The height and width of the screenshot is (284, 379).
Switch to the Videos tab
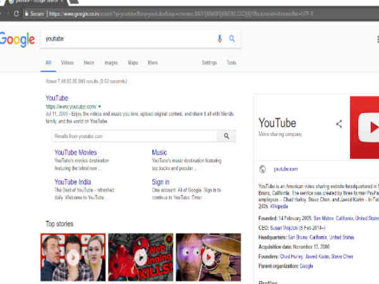point(67,62)
